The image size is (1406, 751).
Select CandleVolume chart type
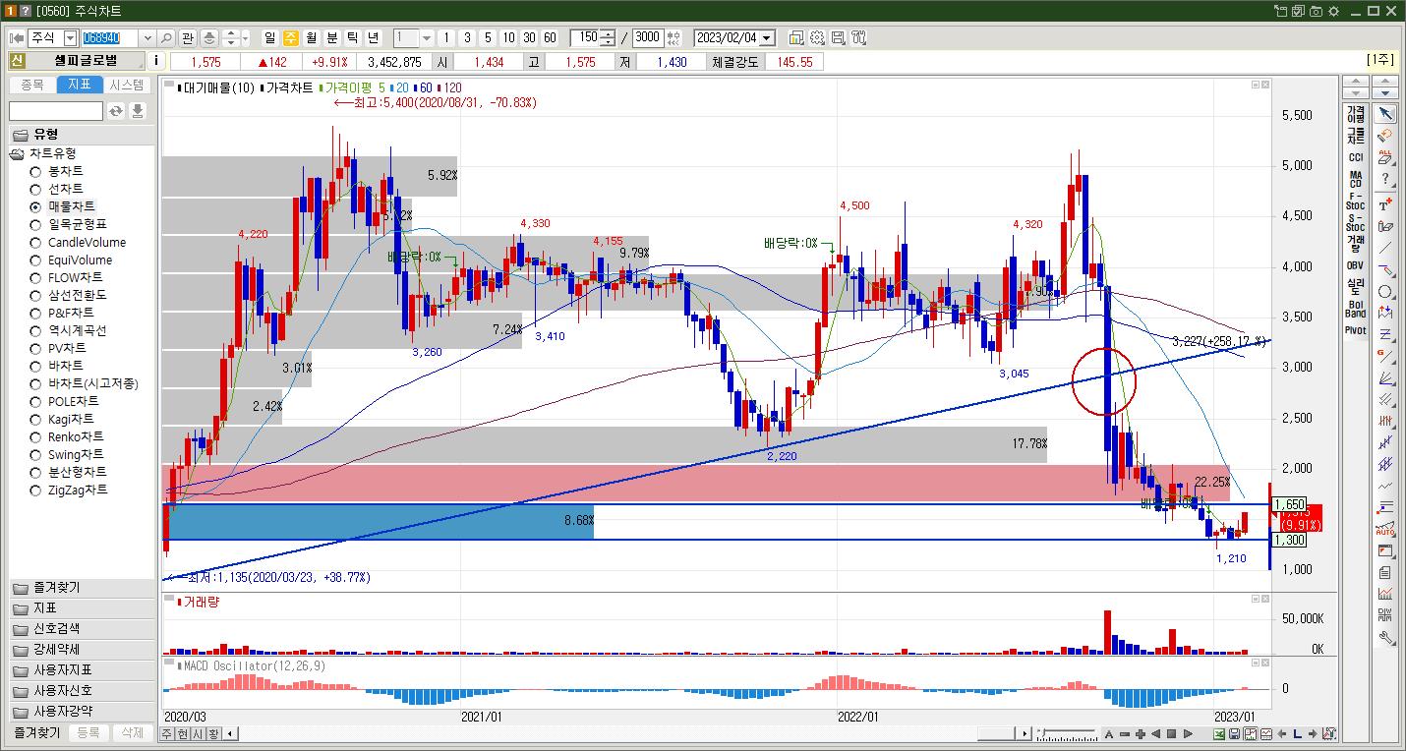[x=35, y=242]
